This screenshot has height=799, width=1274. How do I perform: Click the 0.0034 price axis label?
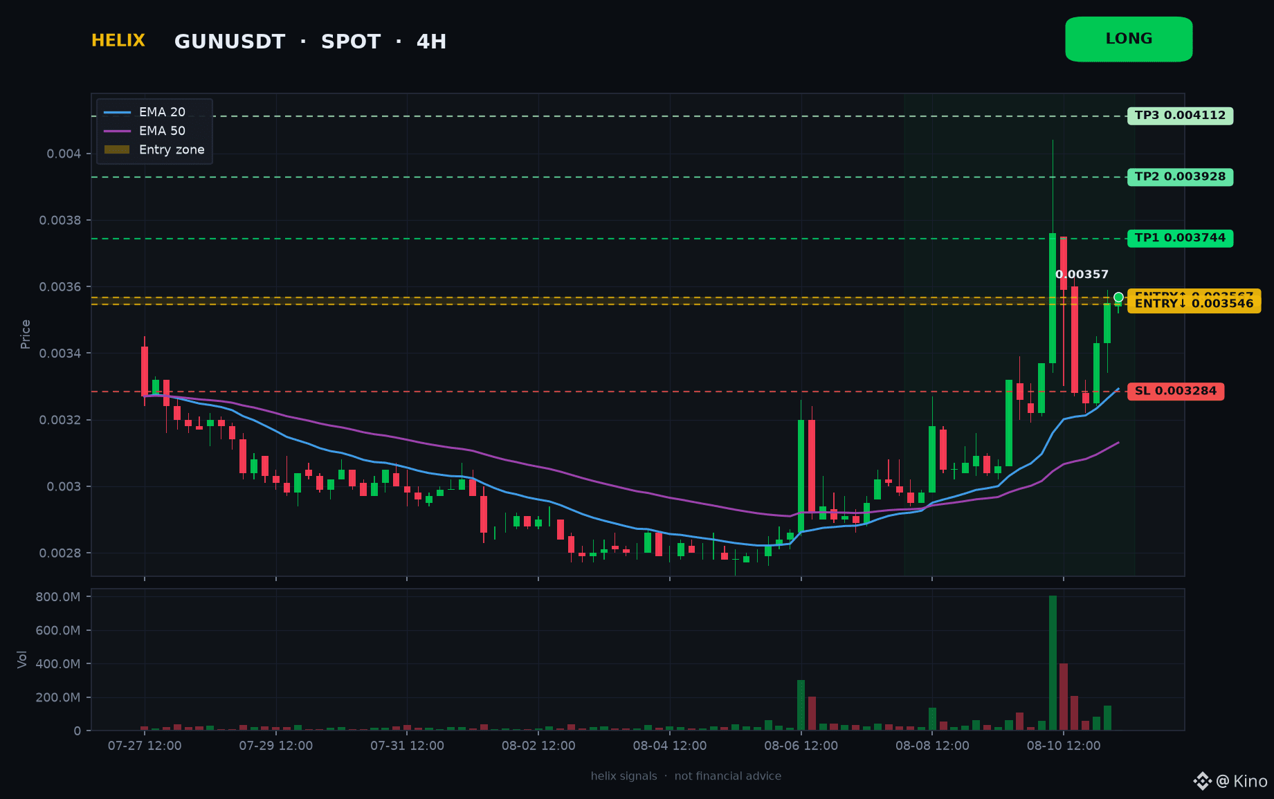pyautogui.click(x=60, y=353)
